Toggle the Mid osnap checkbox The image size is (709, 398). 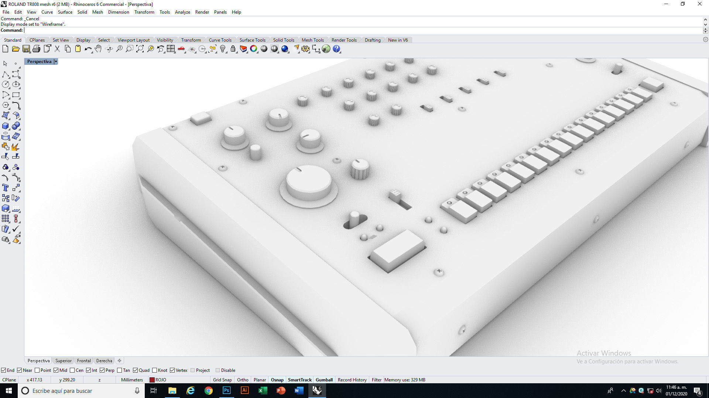coord(56,370)
